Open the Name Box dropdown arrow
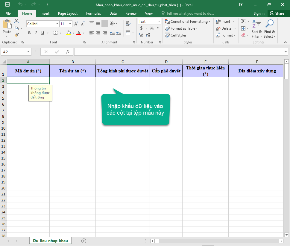Viewport: 290px width, 246px height. [28, 52]
